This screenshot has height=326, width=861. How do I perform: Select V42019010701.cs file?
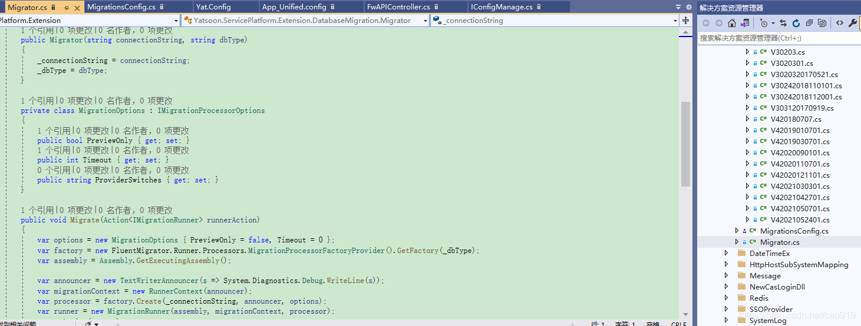pos(800,130)
